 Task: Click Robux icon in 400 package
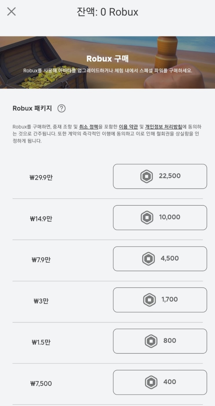tap(151, 382)
